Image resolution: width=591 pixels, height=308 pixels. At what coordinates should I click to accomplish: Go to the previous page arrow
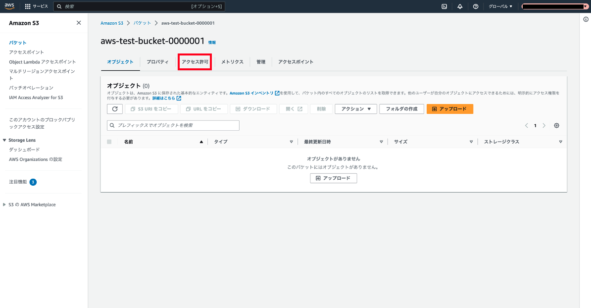pyautogui.click(x=527, y=126)
